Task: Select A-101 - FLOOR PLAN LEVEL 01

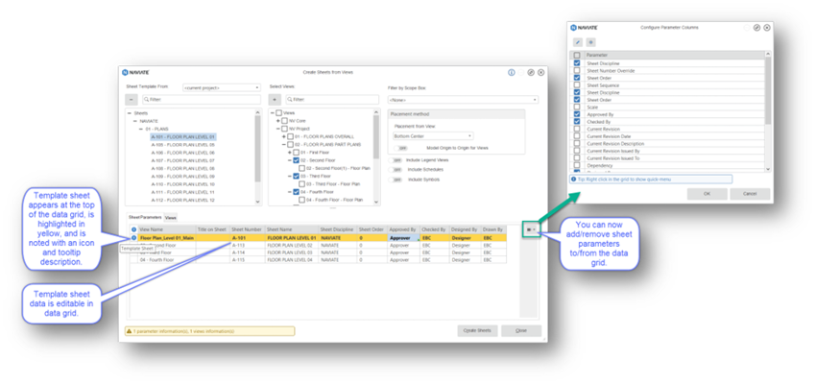Action: 182,137
